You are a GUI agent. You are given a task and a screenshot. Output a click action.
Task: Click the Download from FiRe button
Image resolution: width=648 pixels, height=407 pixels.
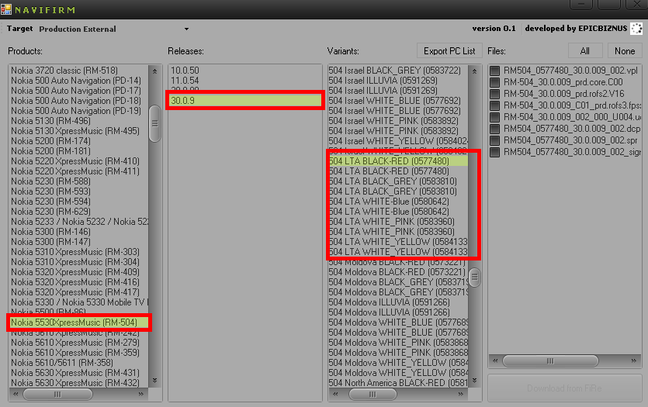click(x=564, y=388)
